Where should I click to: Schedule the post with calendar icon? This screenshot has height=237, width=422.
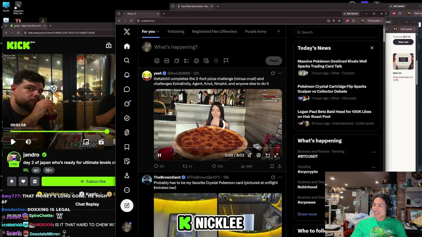coord(206,61)
